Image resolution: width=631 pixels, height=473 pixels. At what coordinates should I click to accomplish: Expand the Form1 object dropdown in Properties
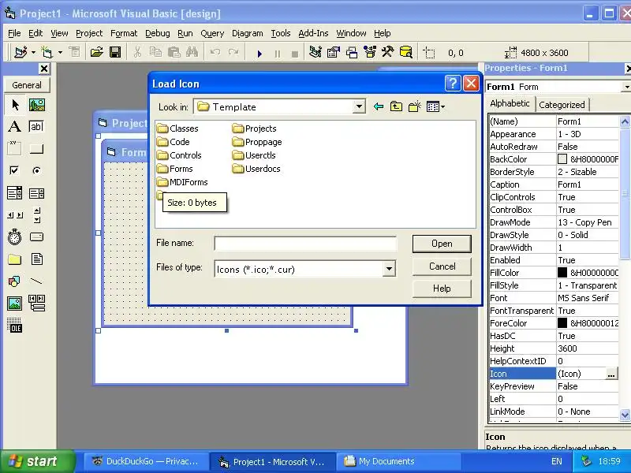coord(626,87)
